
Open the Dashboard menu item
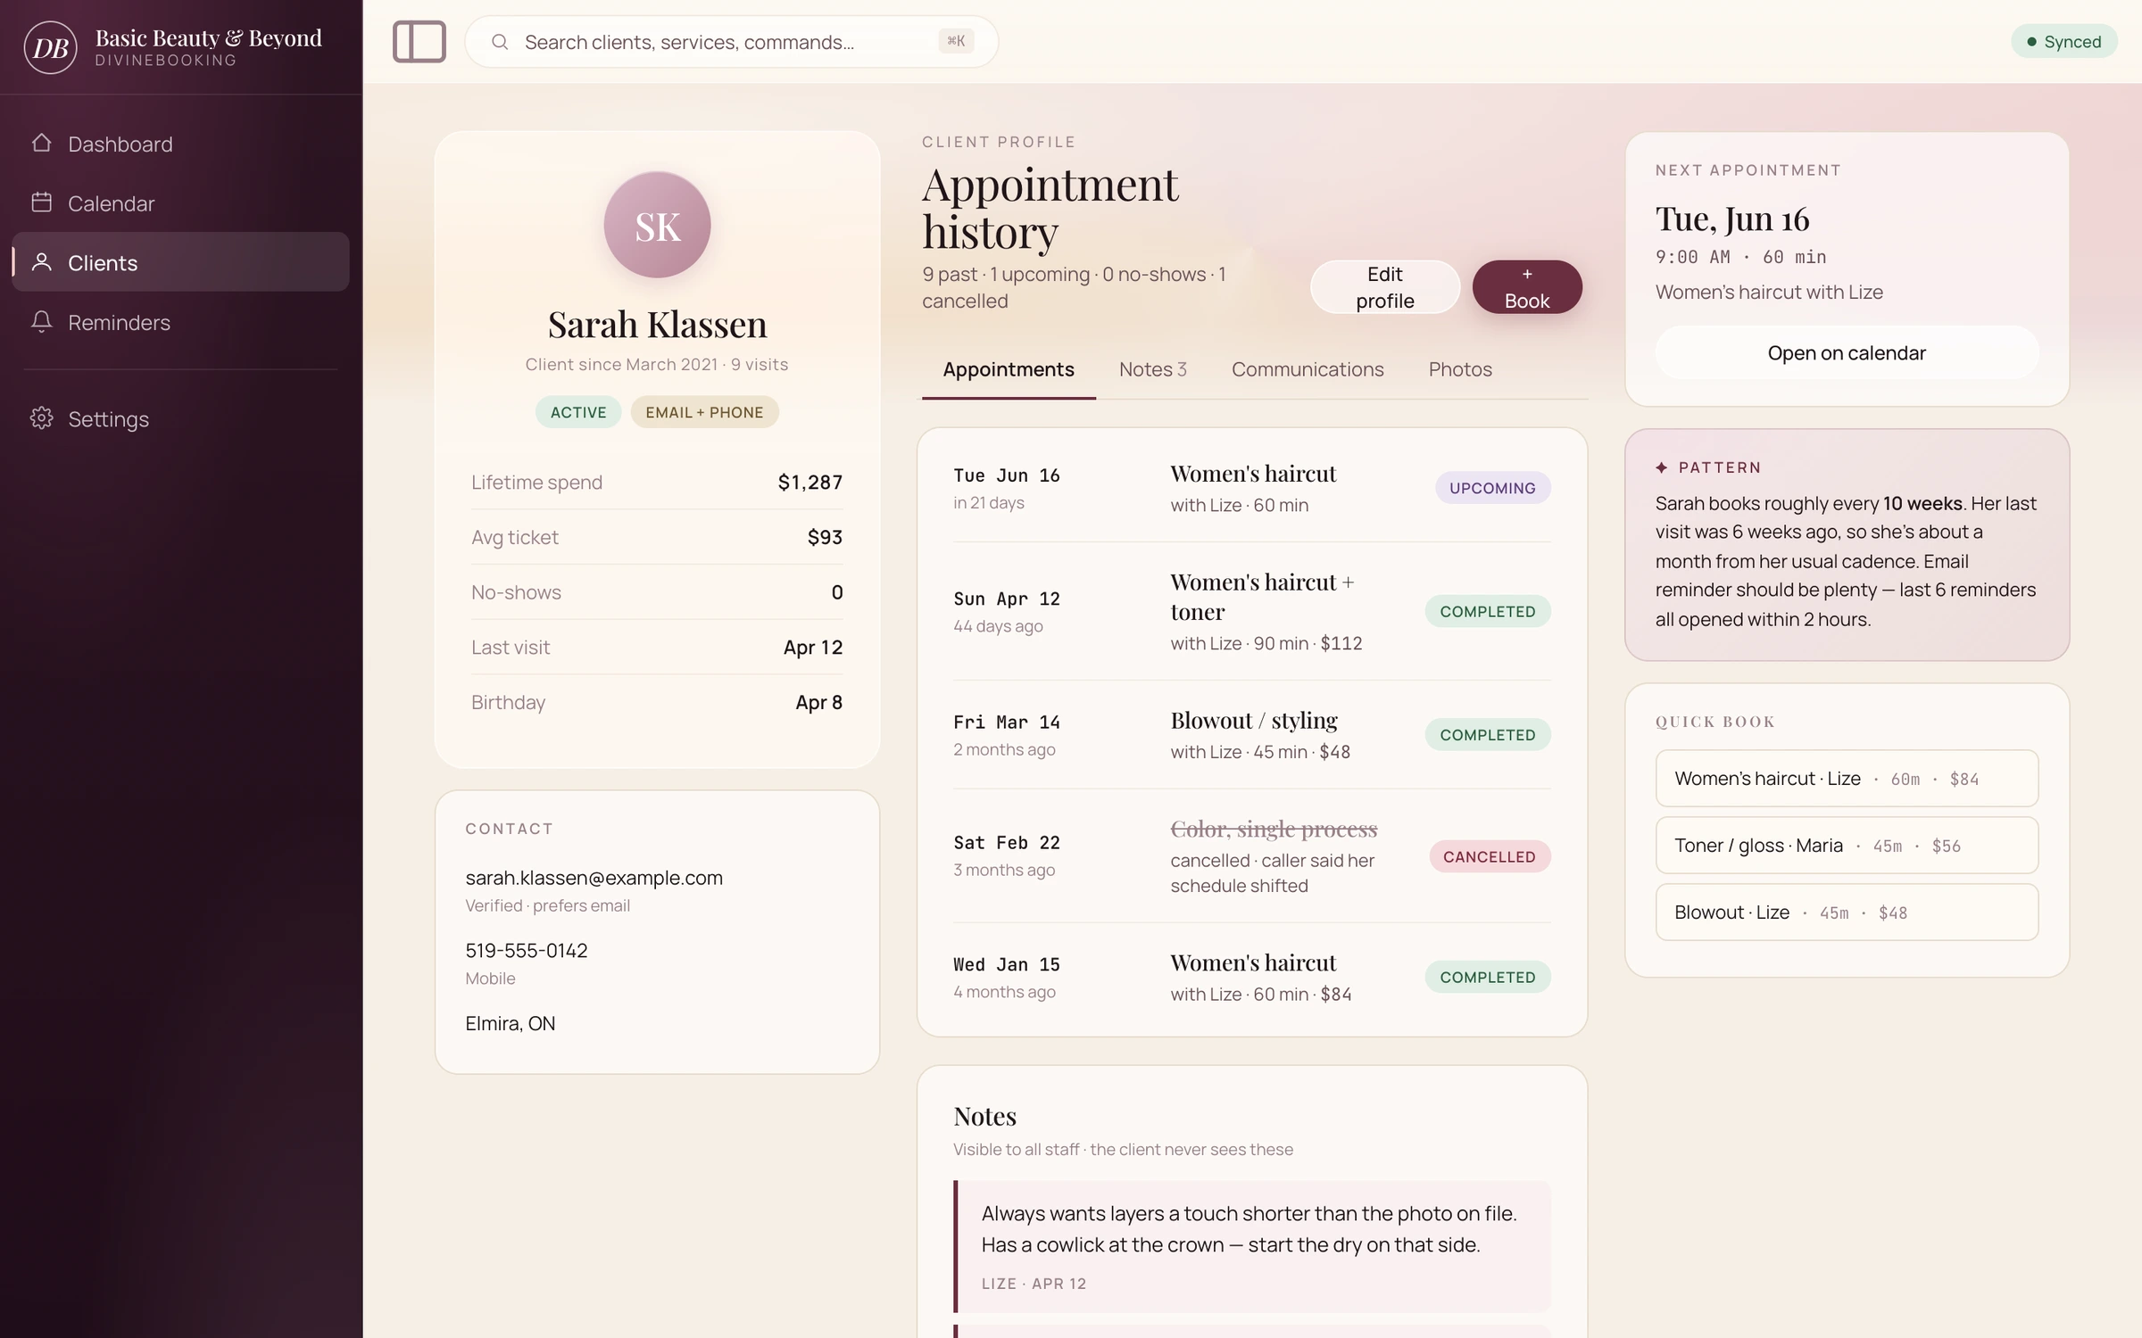coord(180,144)
